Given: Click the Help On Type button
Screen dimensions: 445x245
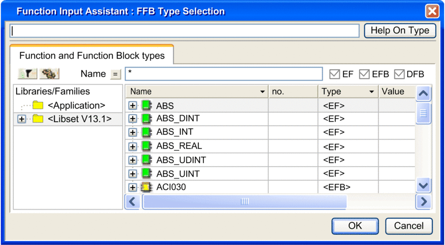Looking at the screenshot, I should point(400,30).
